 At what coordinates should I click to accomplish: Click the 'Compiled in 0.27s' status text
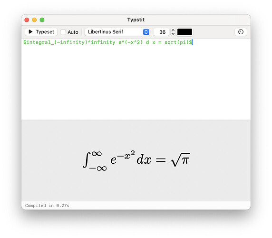click(47, 206)
